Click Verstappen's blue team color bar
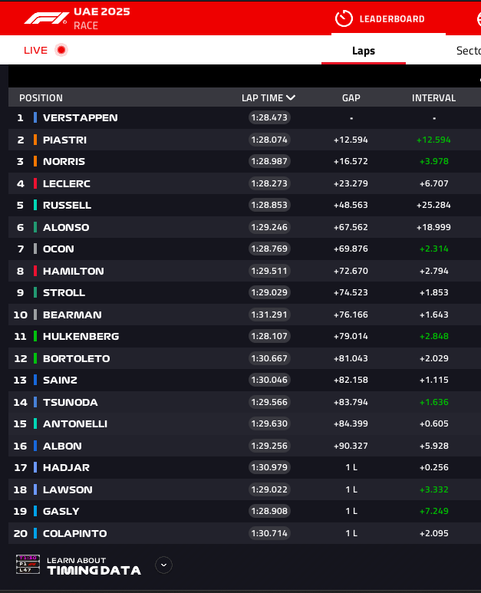The width and height of the screenshot is (481, 593). pyautogui.click(x=35, y=118)
